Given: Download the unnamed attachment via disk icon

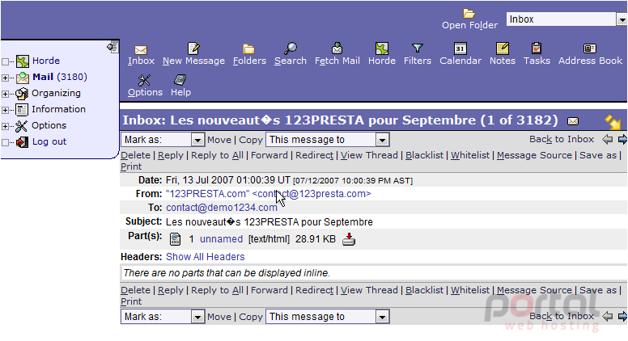Looking at the screenshot, I should [x=349, y=239].
